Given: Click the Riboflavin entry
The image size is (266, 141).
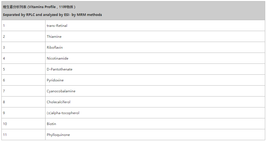Looking at the screenshot, I should click(55, 48).
